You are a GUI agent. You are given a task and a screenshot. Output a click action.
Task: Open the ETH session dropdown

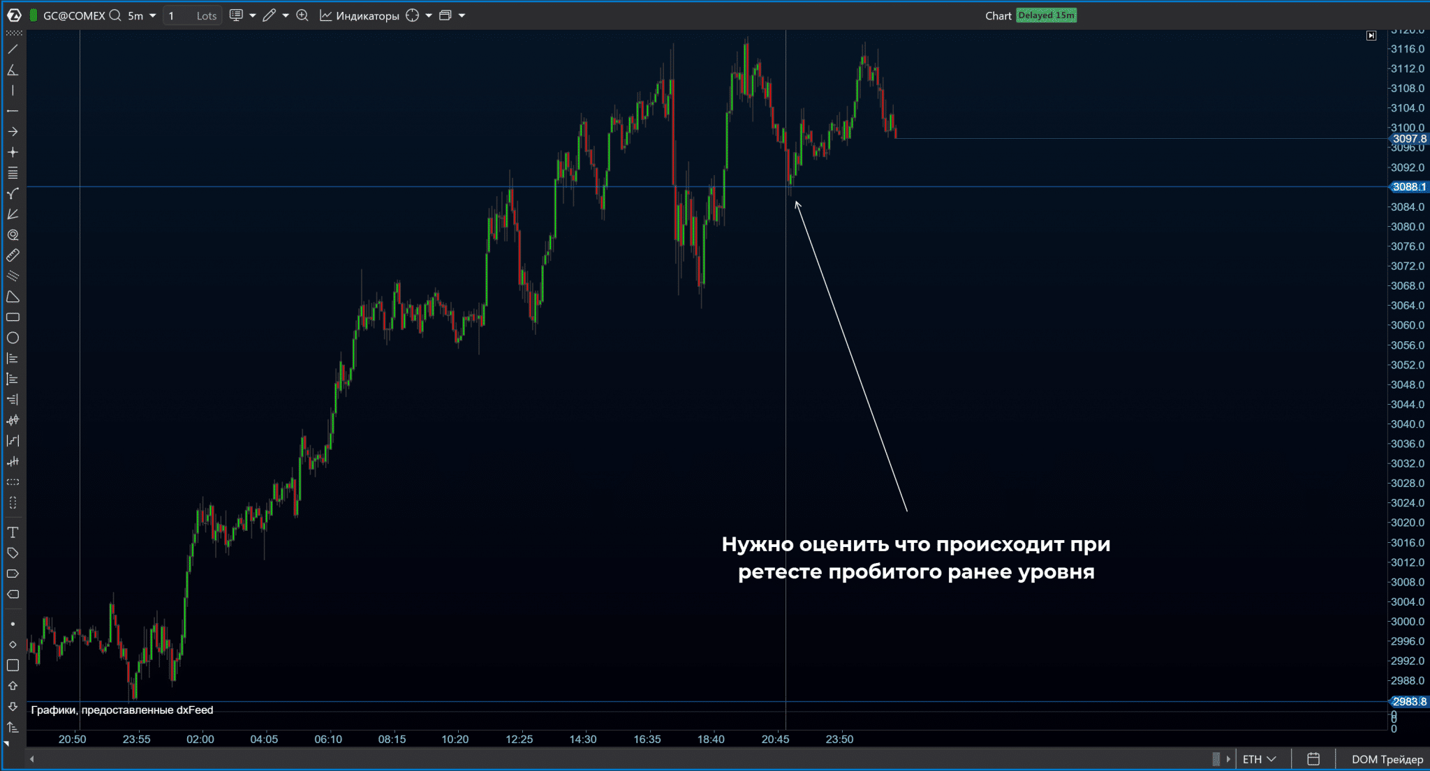[x=1260, y=759]
